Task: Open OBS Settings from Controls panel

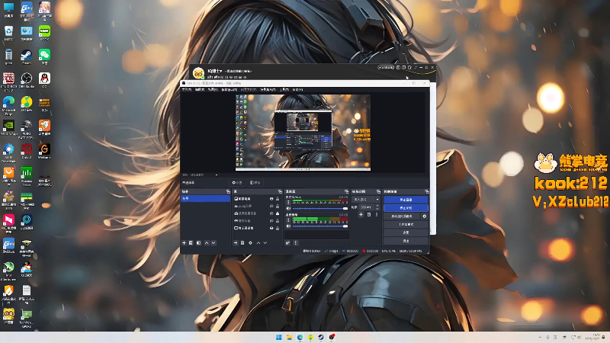Action: point(406,232)
